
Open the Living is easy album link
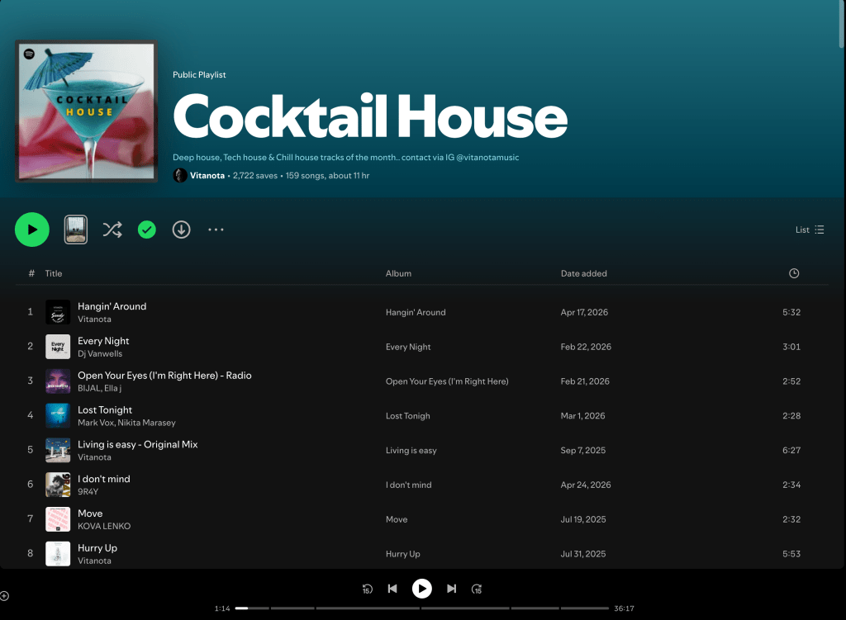click(x=411, y=450)
